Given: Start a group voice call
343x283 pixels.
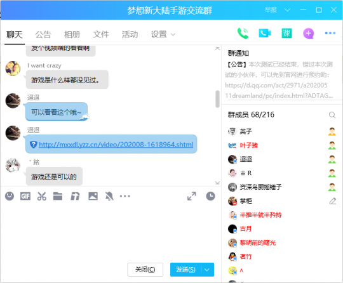Looking at the screenshot, I should pyautogui.click(x=243, y=34).
